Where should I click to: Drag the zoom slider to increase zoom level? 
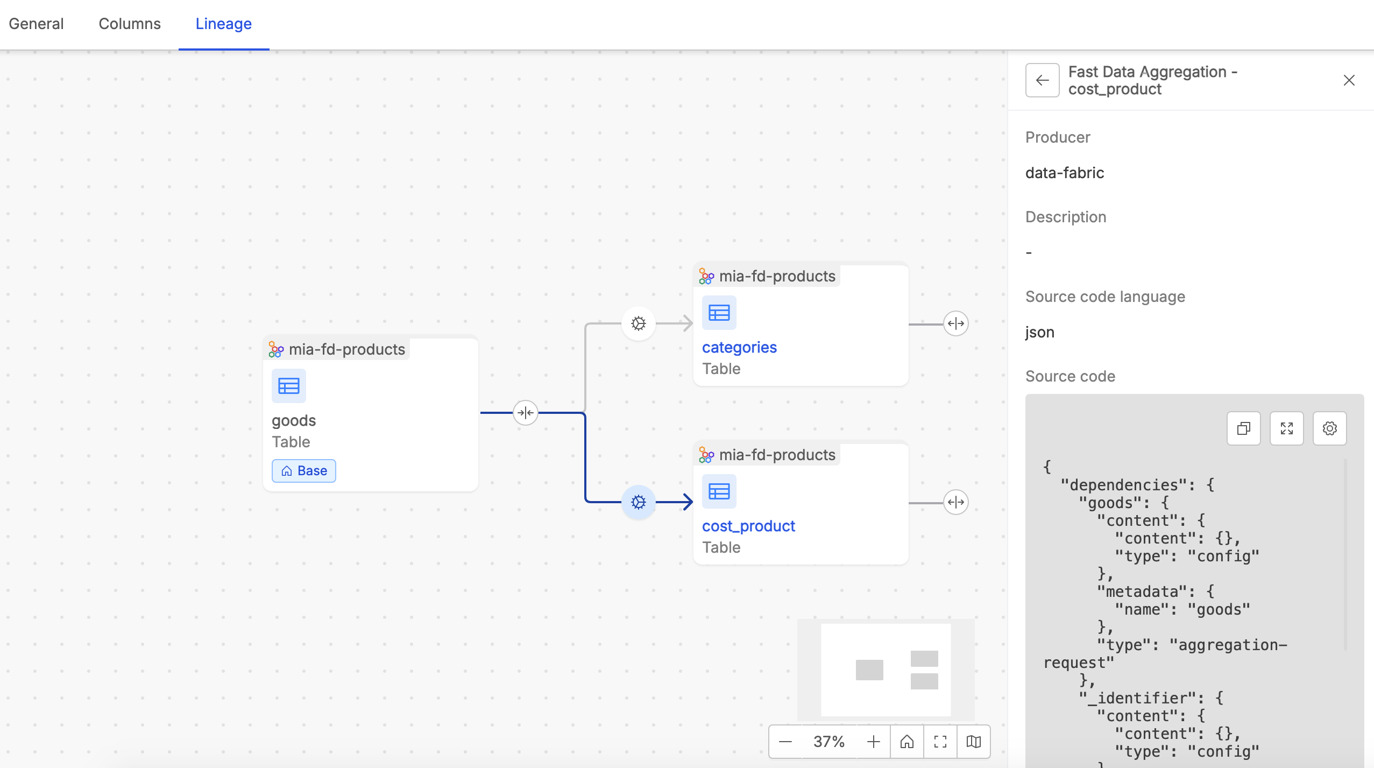[873, 742]
